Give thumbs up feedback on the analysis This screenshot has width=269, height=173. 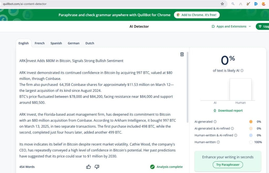89,167
